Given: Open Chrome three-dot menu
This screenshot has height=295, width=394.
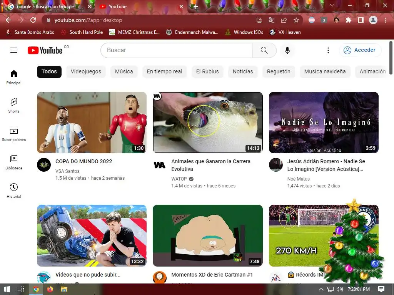Looking at the screenshot, I should point(386,20).
